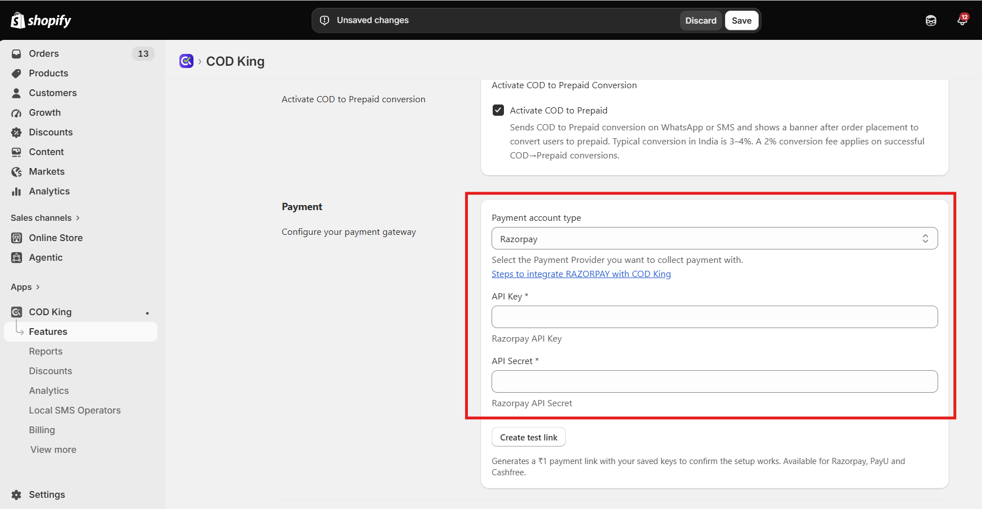Expand the Sales channels section

pyautogui.click(x=45, y=217)
